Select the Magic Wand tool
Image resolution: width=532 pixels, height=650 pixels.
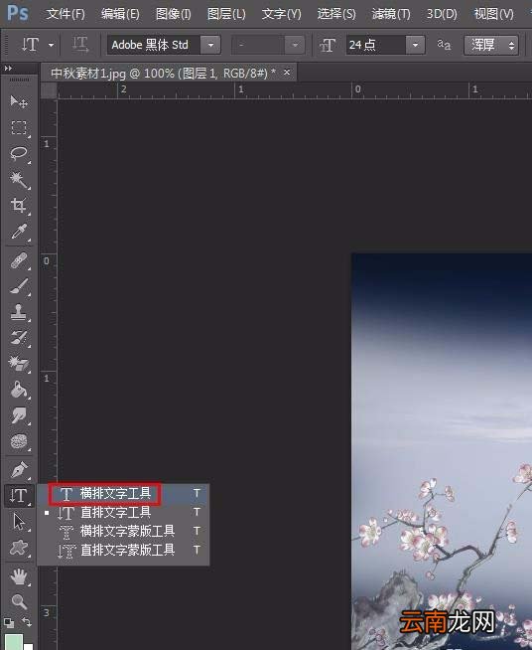(x=19, y=180)
